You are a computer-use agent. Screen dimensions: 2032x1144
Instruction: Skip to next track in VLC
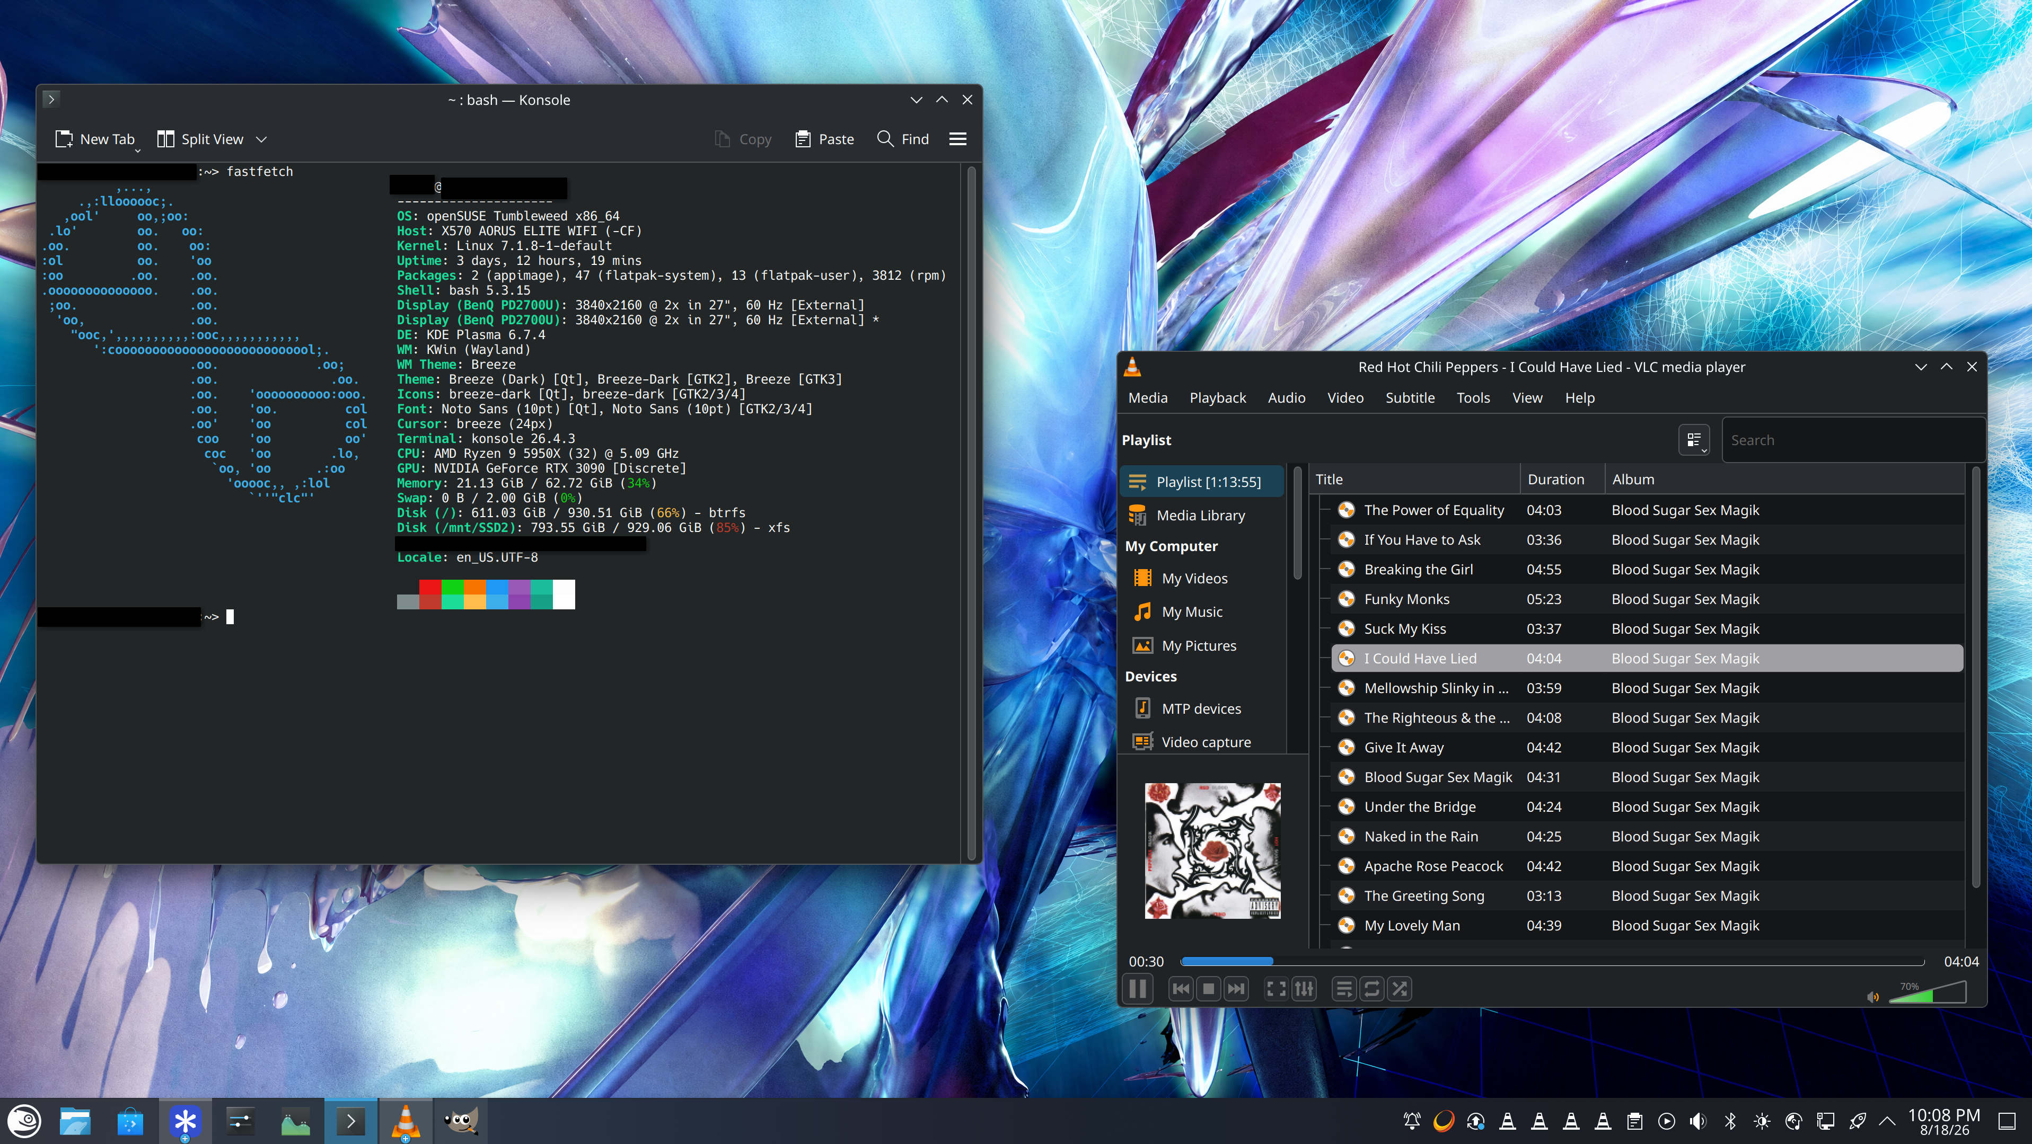coord(1236,989)
